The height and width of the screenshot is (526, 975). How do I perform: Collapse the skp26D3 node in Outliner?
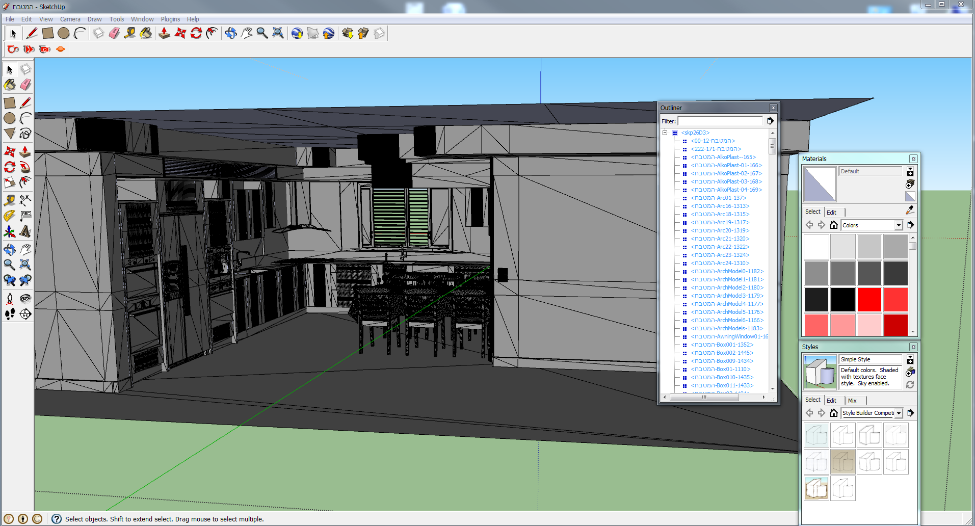(665, 133)
